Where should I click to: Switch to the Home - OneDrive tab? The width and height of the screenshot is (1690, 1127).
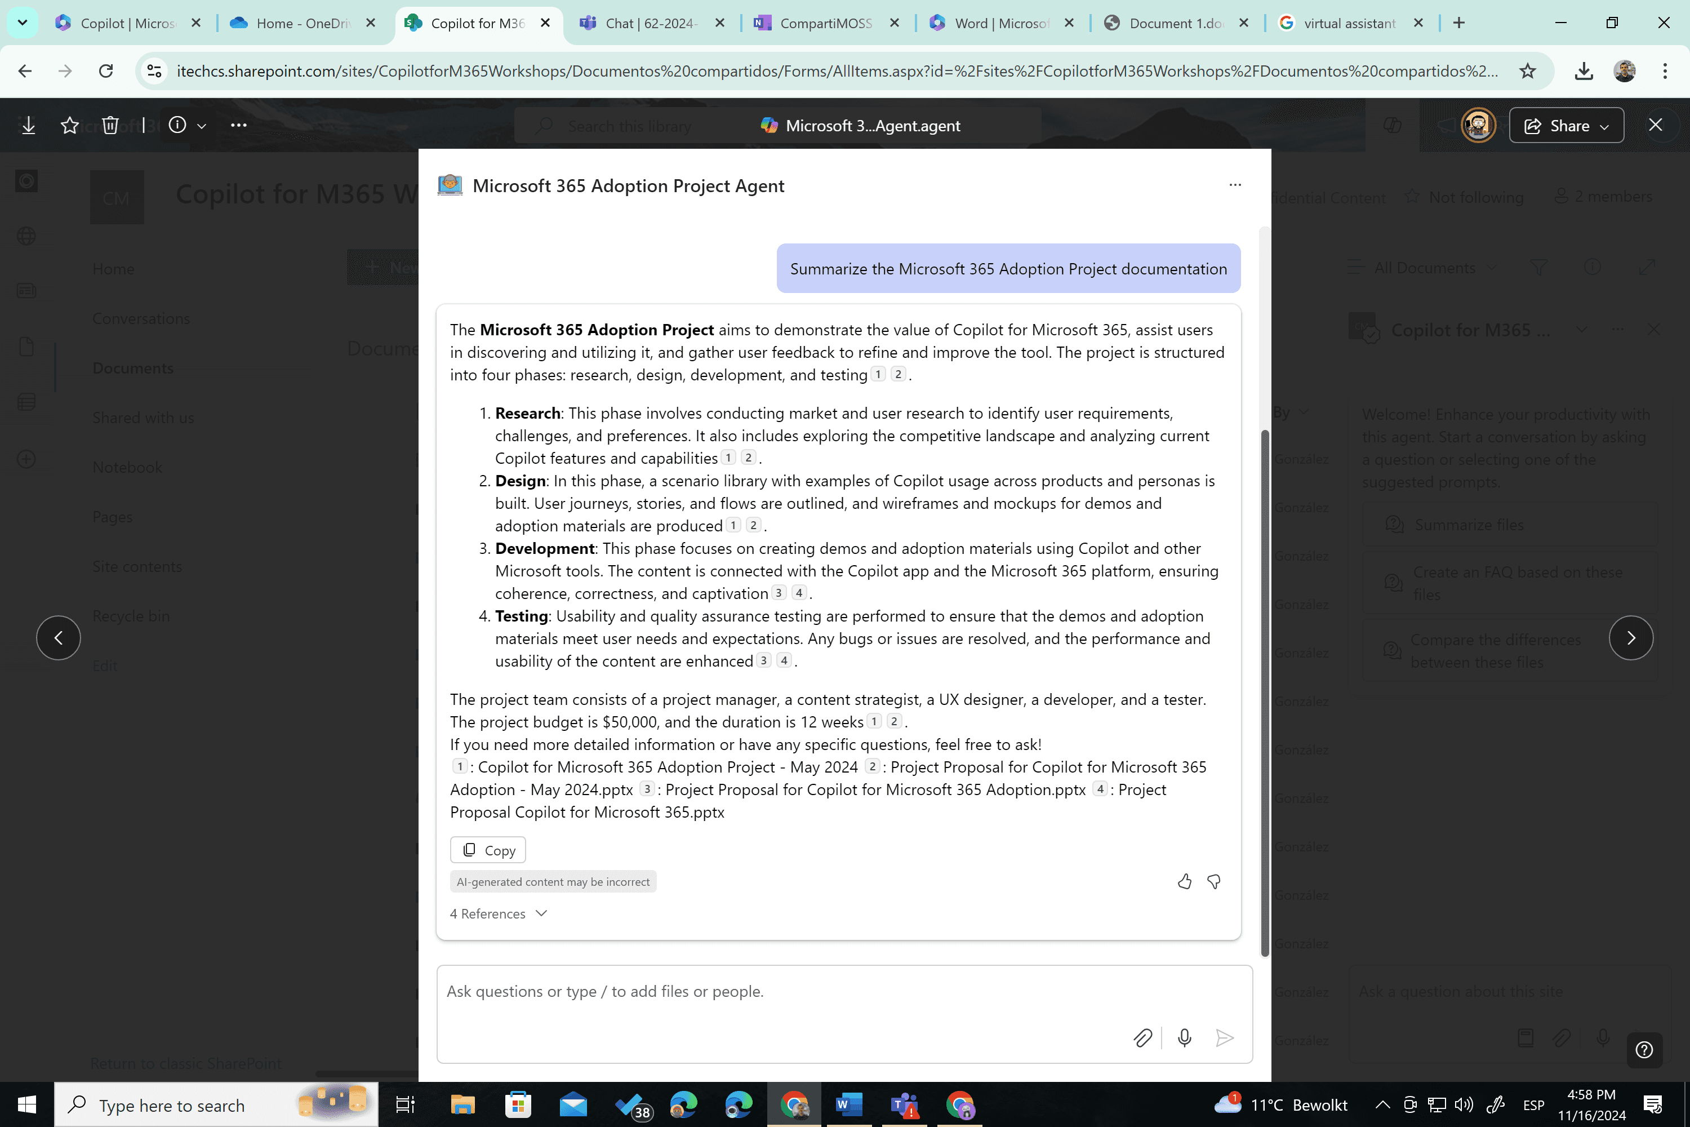pyautogui.click(x=303, y=23)
